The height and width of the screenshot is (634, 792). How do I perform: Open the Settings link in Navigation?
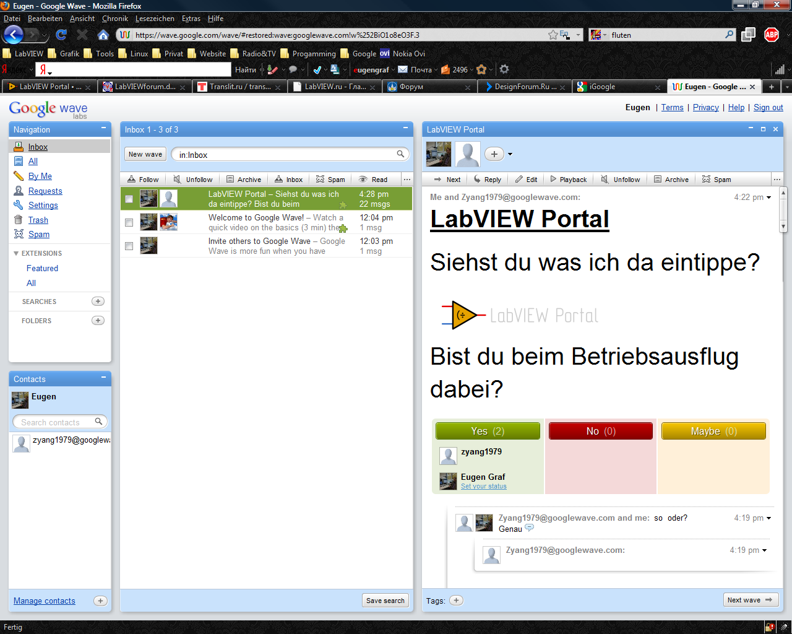(x=43, y=205)
